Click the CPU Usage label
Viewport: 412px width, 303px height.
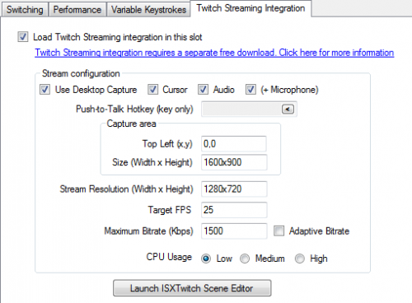click(x=169, y=257)
